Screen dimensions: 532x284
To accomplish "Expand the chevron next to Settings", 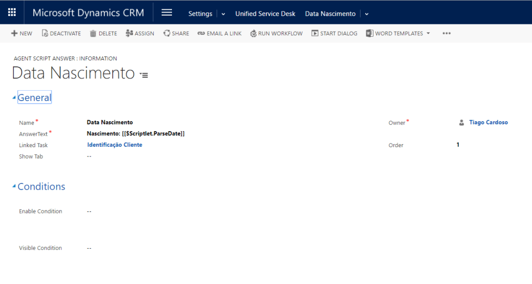I will (223, 14).
